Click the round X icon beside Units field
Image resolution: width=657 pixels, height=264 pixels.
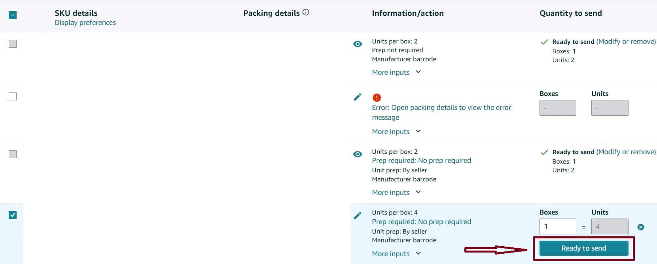641,227
